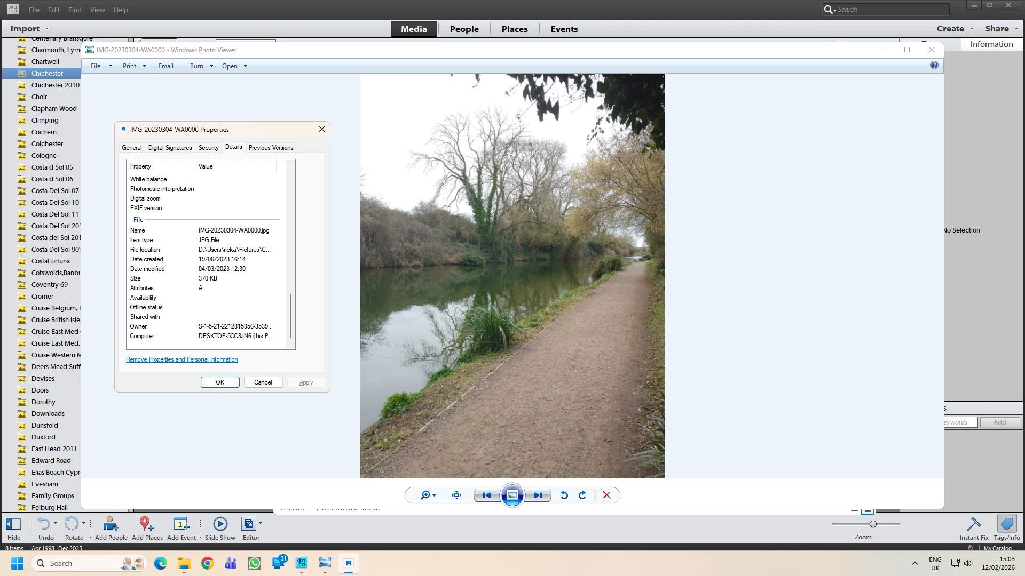Expand the Print dropdown menu

point(144,66)
